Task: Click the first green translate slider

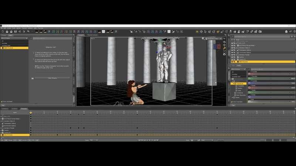Action: tap(272, 79)
